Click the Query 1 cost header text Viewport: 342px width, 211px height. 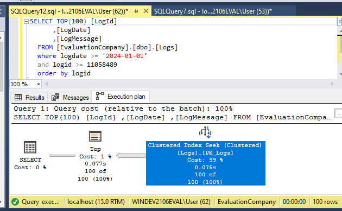tap(123, 108)
